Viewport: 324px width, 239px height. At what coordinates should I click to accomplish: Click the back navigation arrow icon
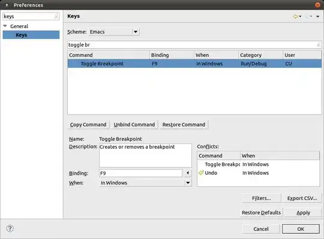295,16
